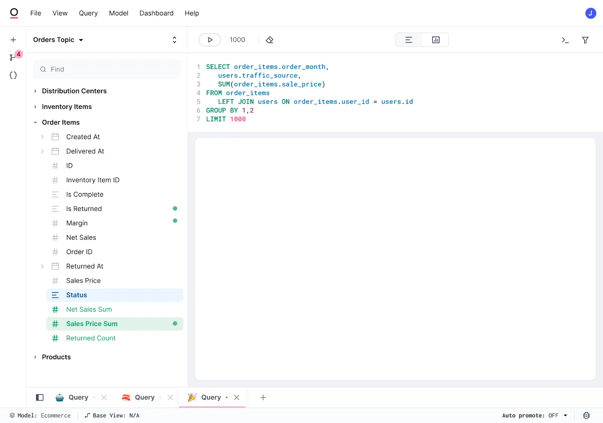Expand the Created At date field
The height and width of the screenshot is (423, 603).
pos(42,137)
